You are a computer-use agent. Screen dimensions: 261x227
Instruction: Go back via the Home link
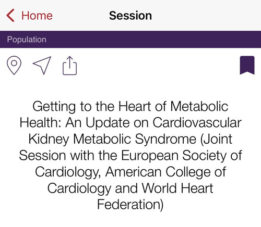pos(37,16)
